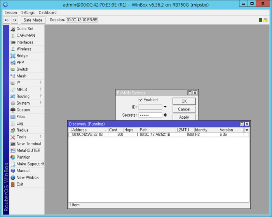Open the Radius settings
Image resolution: width=272 pixels, height=217 pixels.
coord(27,130)
